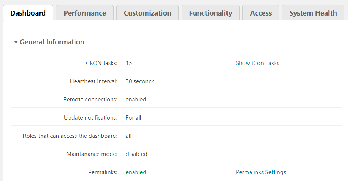The height and width of the screenshot is (181, 348).
Task: Click the 30 seconds heartbeat value
Action: [x=140, y=81]
